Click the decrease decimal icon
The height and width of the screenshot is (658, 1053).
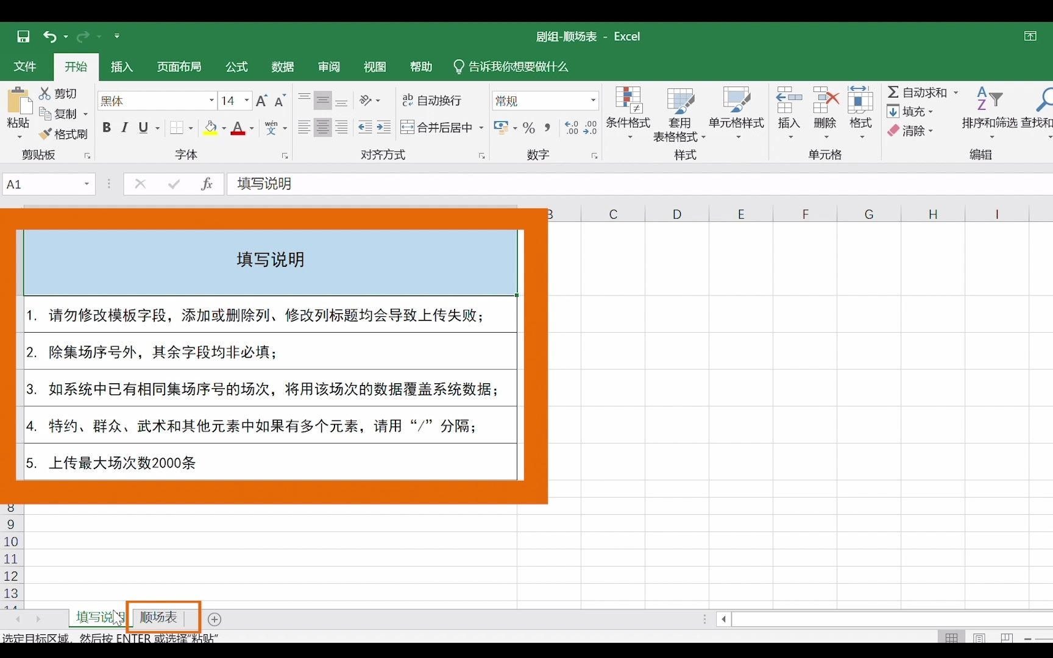click(590, 127)
